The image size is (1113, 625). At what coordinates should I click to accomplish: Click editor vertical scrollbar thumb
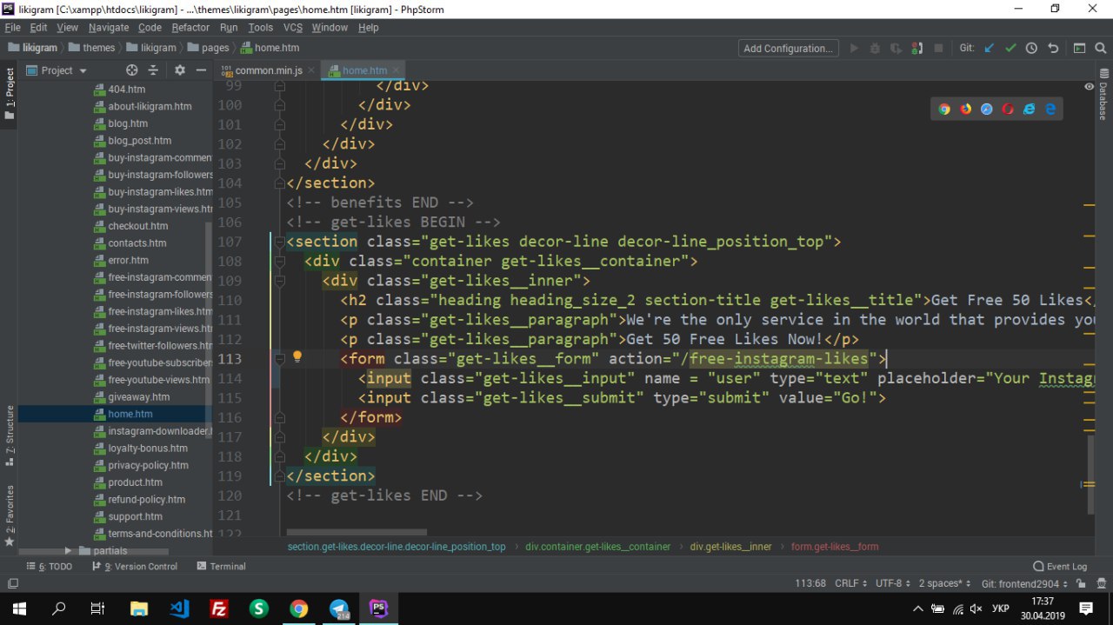coord(1091,475)
